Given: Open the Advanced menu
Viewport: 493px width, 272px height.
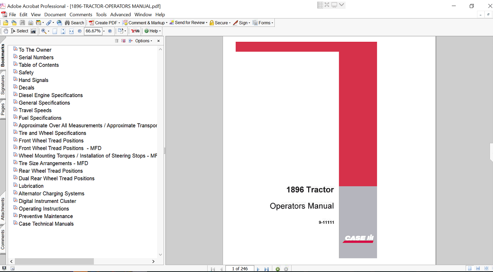Looking at the screenshot, I should [121, 14].
